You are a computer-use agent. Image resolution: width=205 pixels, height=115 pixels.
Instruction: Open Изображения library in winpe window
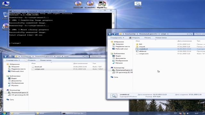point(122,61)
